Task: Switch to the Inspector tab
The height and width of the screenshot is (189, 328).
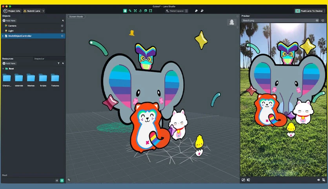Action: tap(39, 59)
